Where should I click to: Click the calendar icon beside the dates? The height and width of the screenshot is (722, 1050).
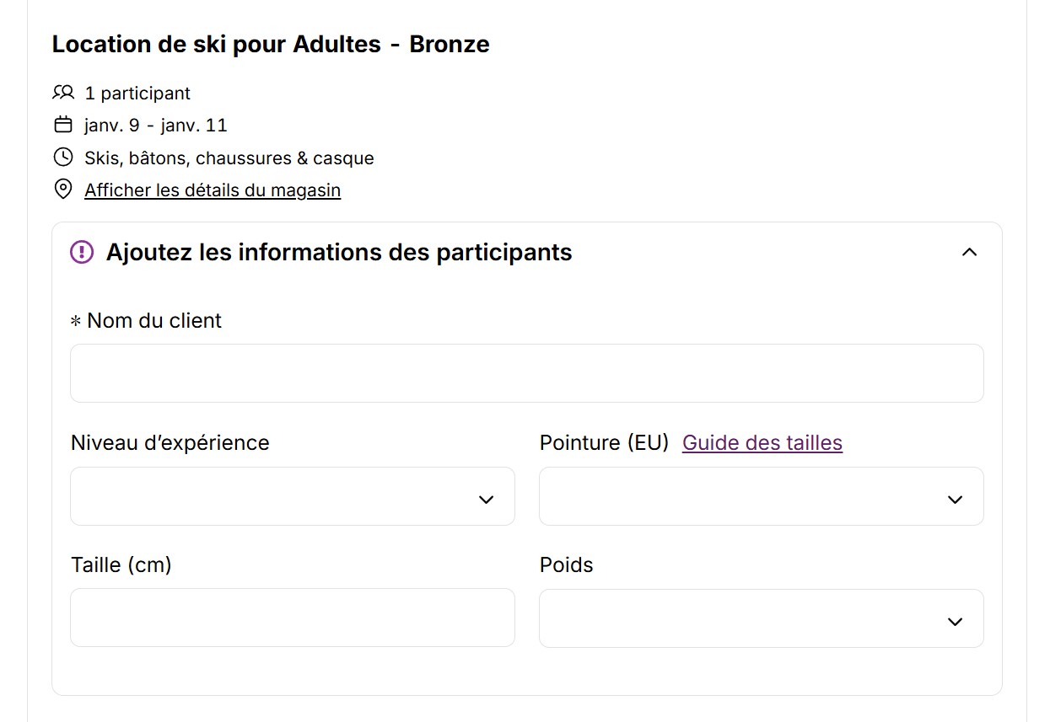point(63,126)
